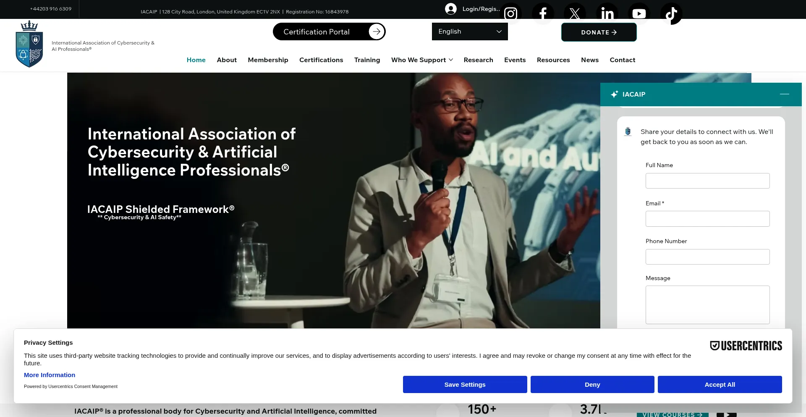Click the user account avatar icon
Screen dimensions: 806x417
pos(451,9)
